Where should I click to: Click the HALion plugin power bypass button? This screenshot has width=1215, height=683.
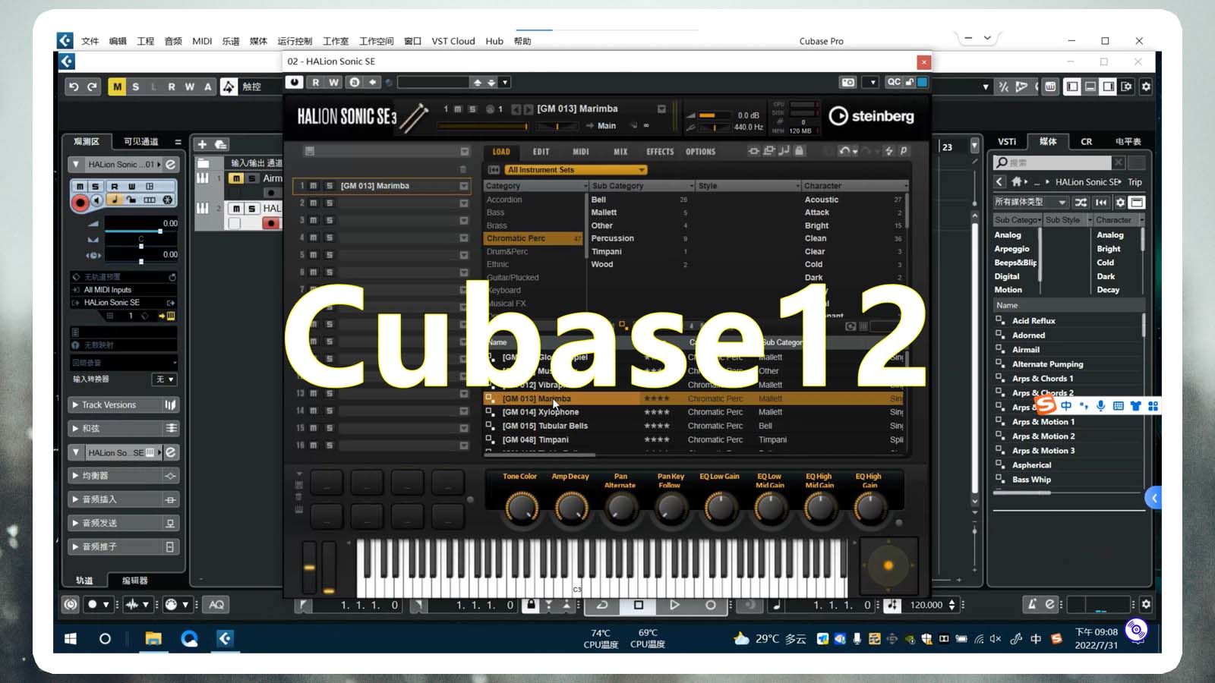click(x=295, y=82)
